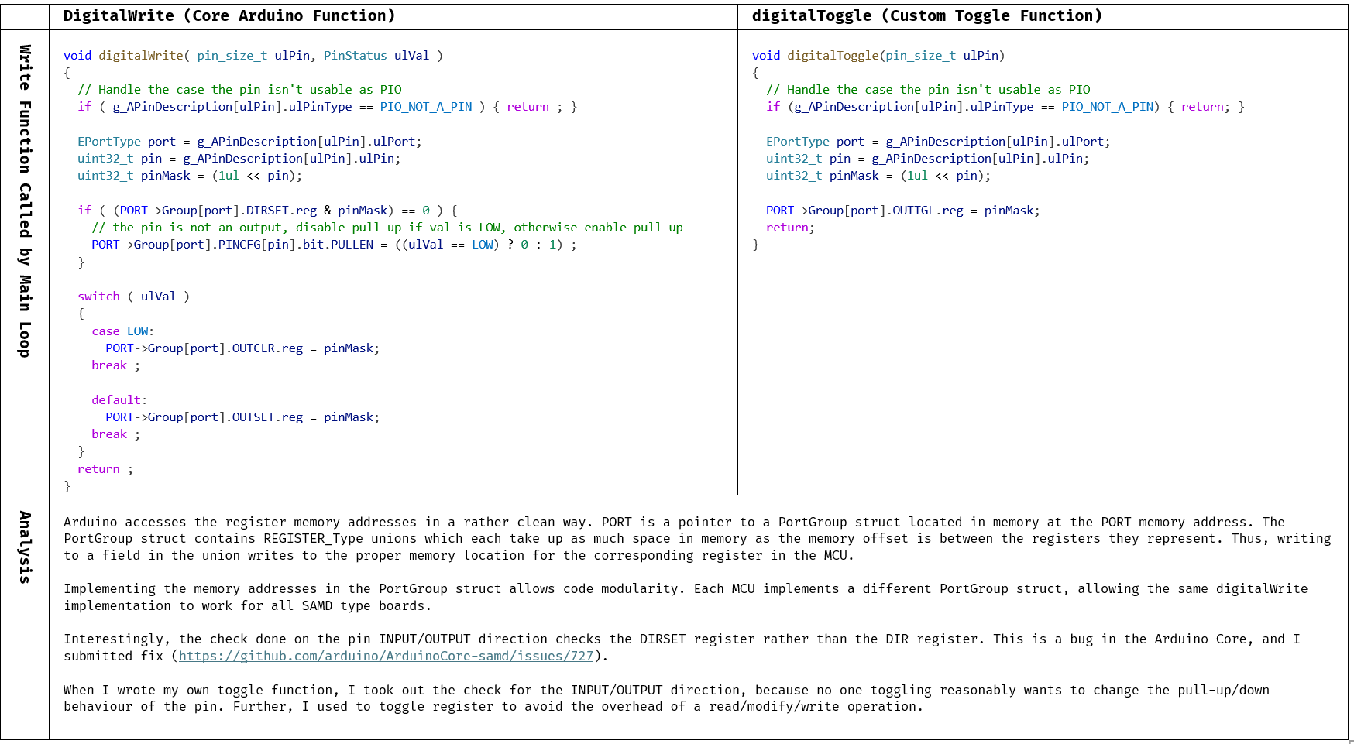Click the rotated 'Write Function Called by Main Loop' label

coord(25,201)
